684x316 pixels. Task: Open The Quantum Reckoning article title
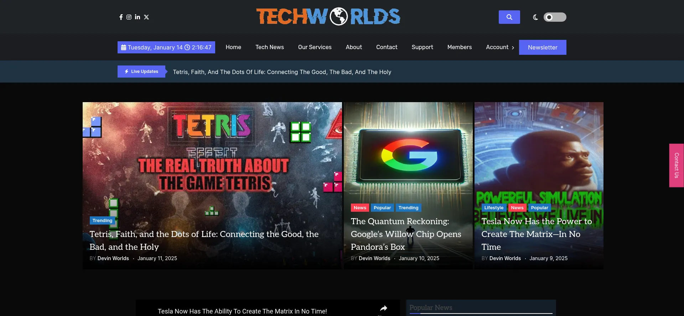coord(406,234)
